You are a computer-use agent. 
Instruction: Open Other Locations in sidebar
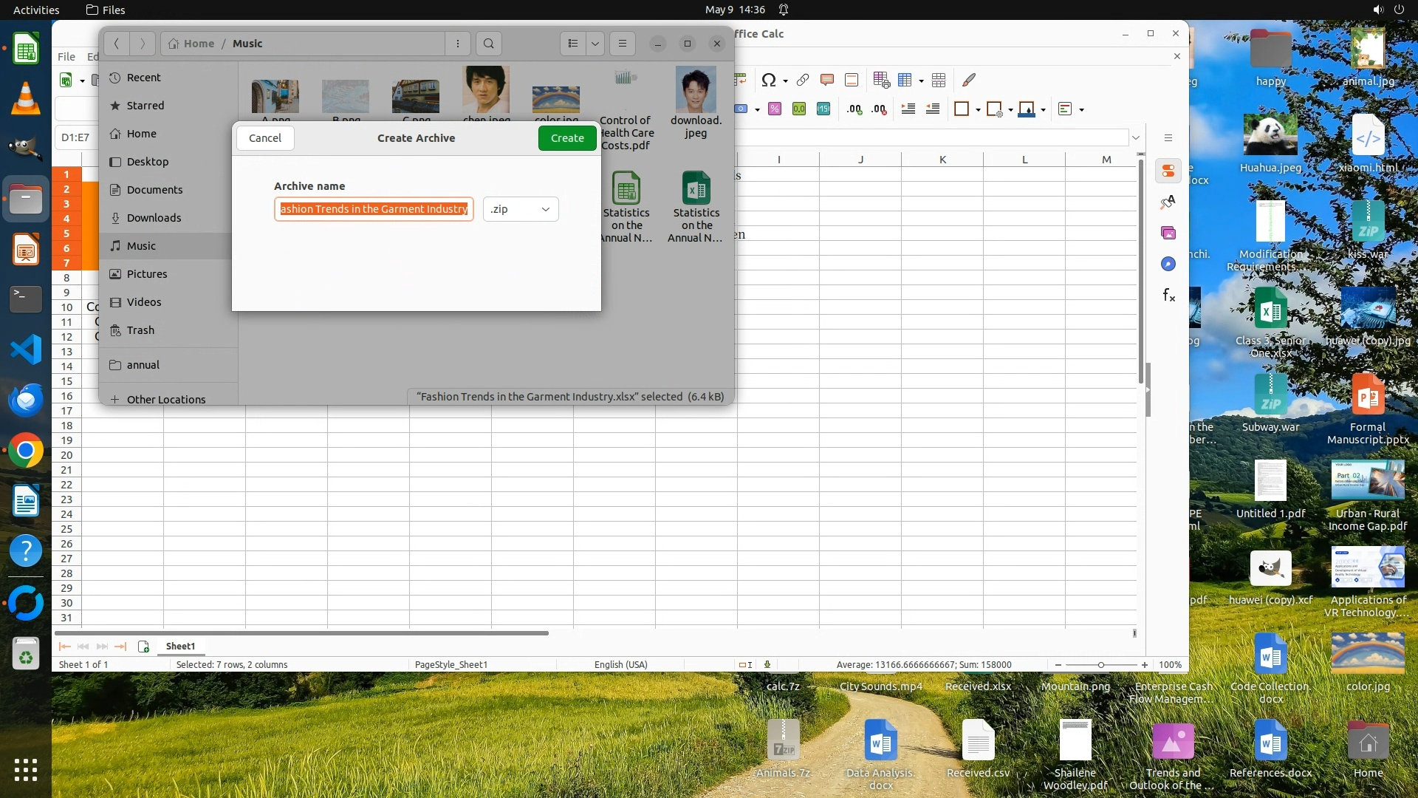click(x=165, y=400)
